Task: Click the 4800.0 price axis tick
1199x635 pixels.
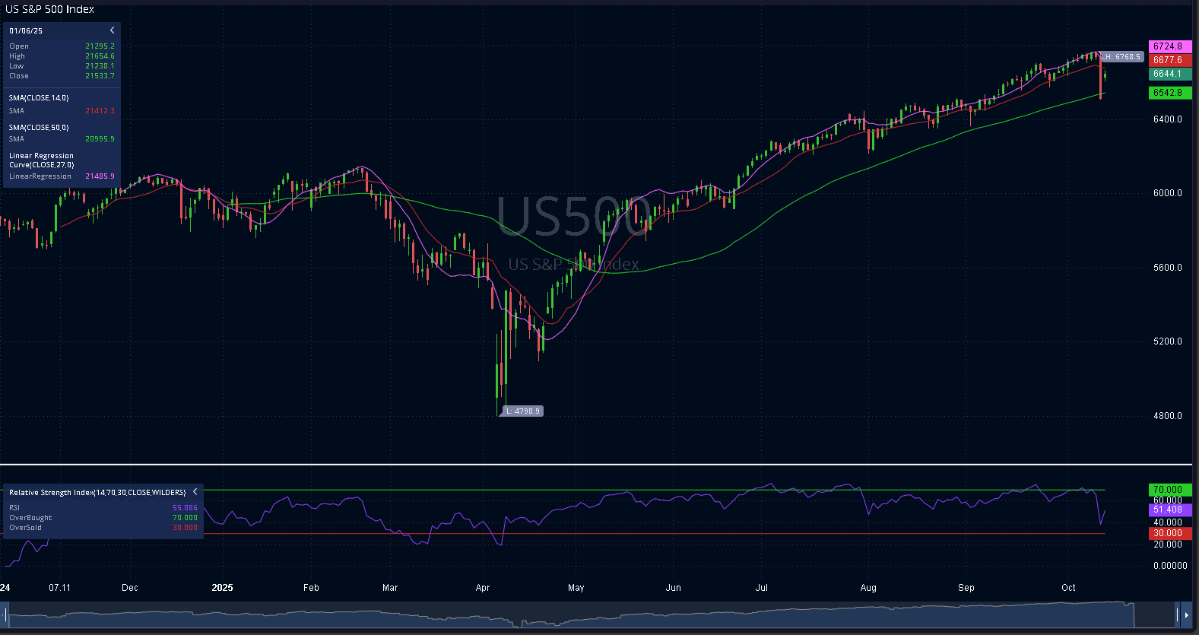Action: [1168, 416]
